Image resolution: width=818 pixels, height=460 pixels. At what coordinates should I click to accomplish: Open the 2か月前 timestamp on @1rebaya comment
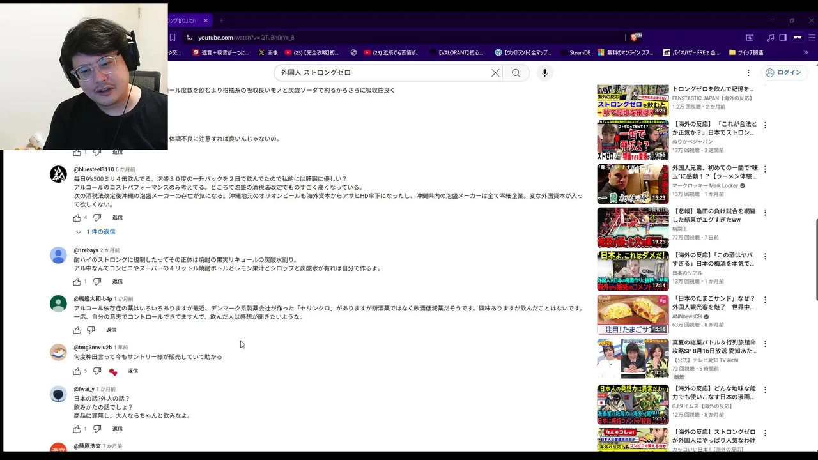110,250
